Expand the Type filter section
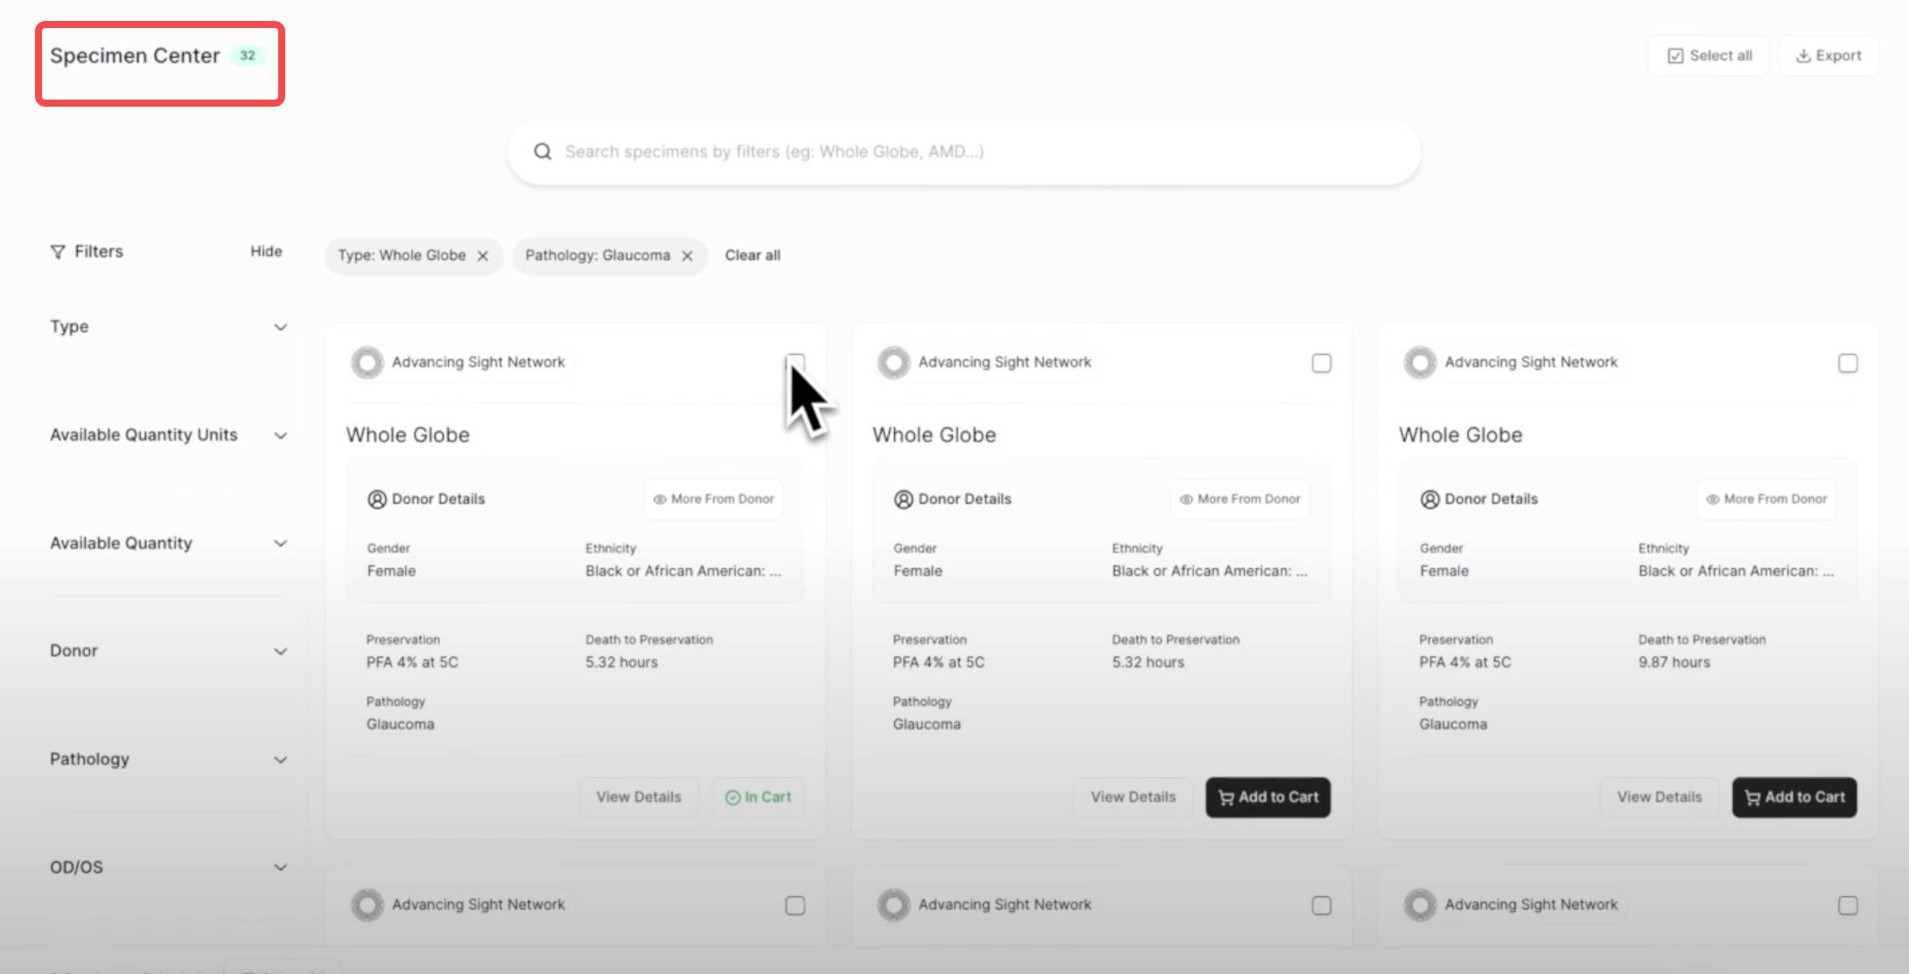Image resolution: width=1909 pixels, height=974 pixels. point(280,325)
